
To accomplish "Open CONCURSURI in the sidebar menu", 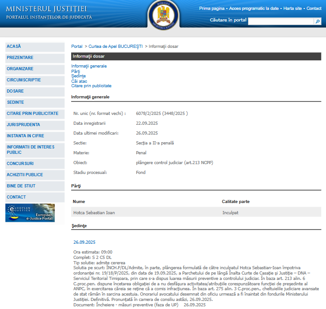I will [x=35, y=164].
